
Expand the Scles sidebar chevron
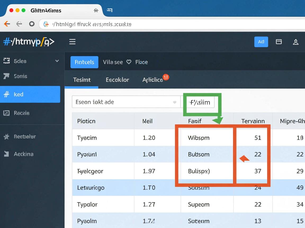57,61
